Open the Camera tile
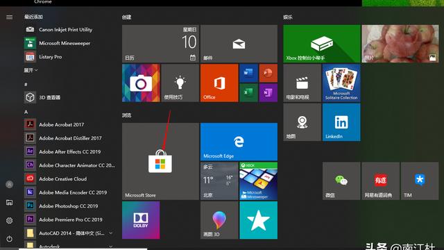The height and width of the screenshot is (250, 444). coord(141,83)
